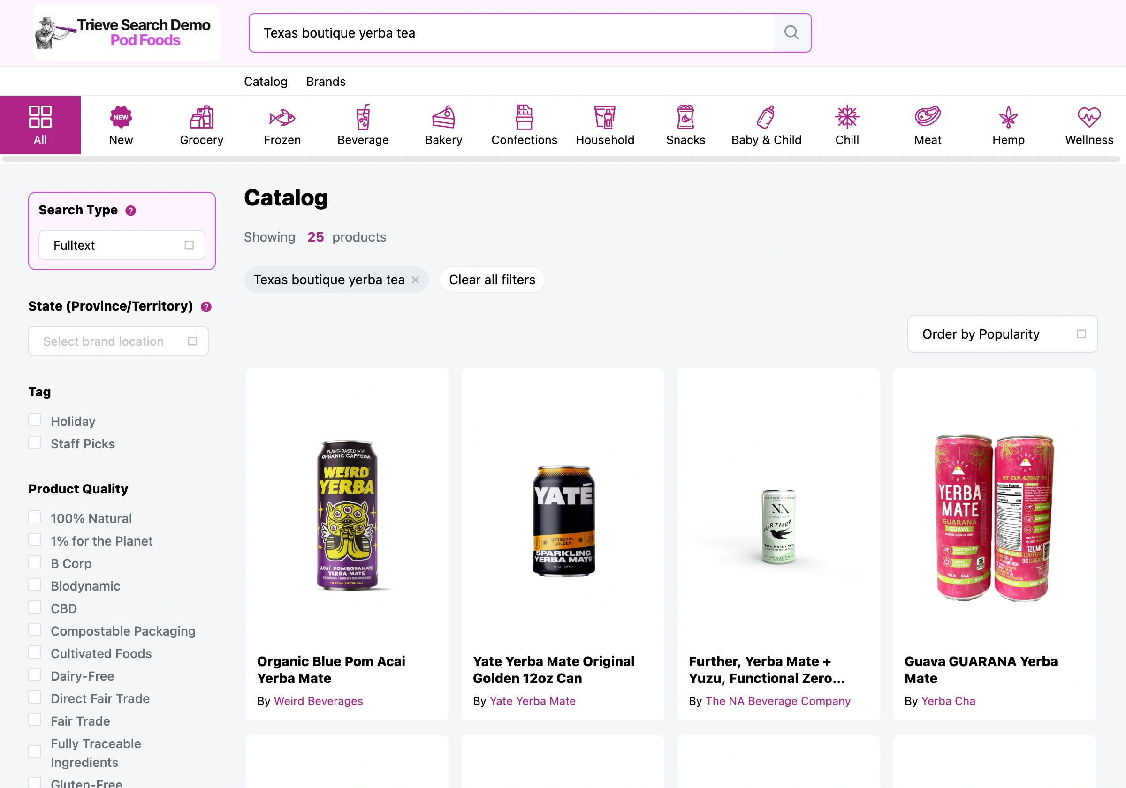Expand the Select brand location dropdown
This screenshot has width=1126, height=788.
118,341
